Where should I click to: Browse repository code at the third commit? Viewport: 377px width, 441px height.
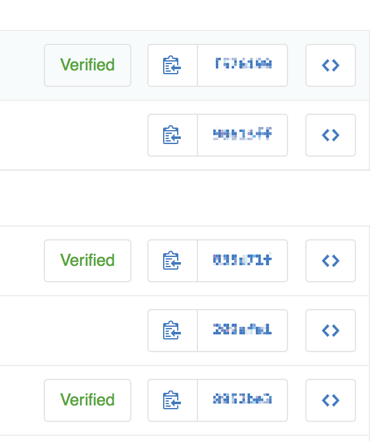[x=331, y=261]
